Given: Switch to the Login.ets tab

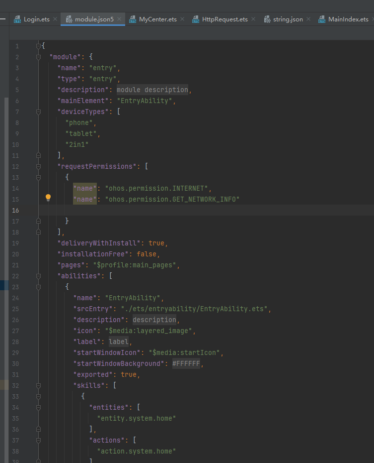Looking at the screenshot, I should (x=37, y=19).
